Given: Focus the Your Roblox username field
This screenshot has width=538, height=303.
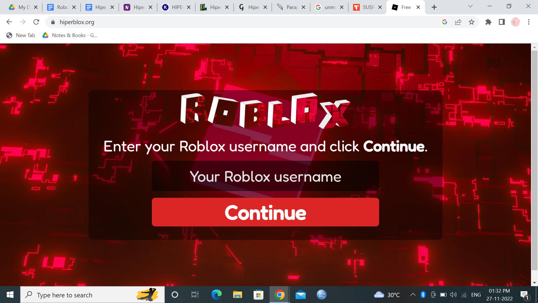Looking at the screenshot, I should (265, 176).
